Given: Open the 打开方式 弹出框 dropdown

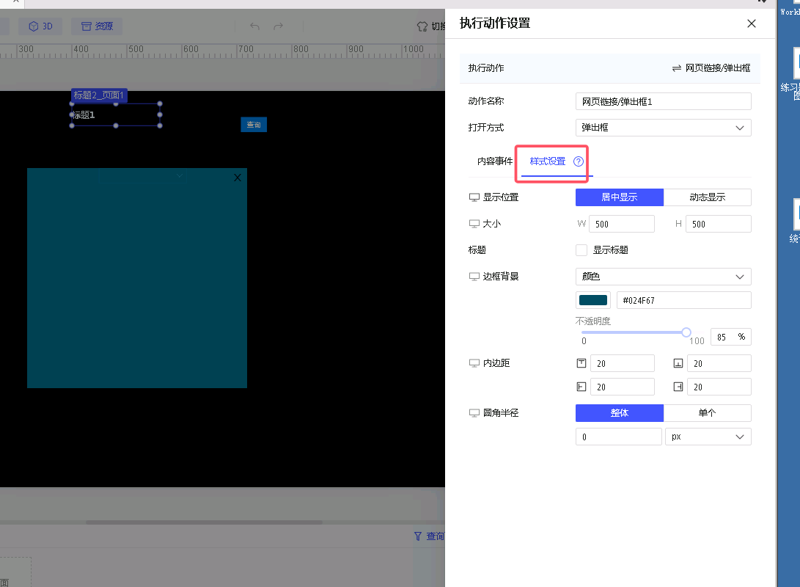Looking at the screenshot, I should (x=664, y=128).
